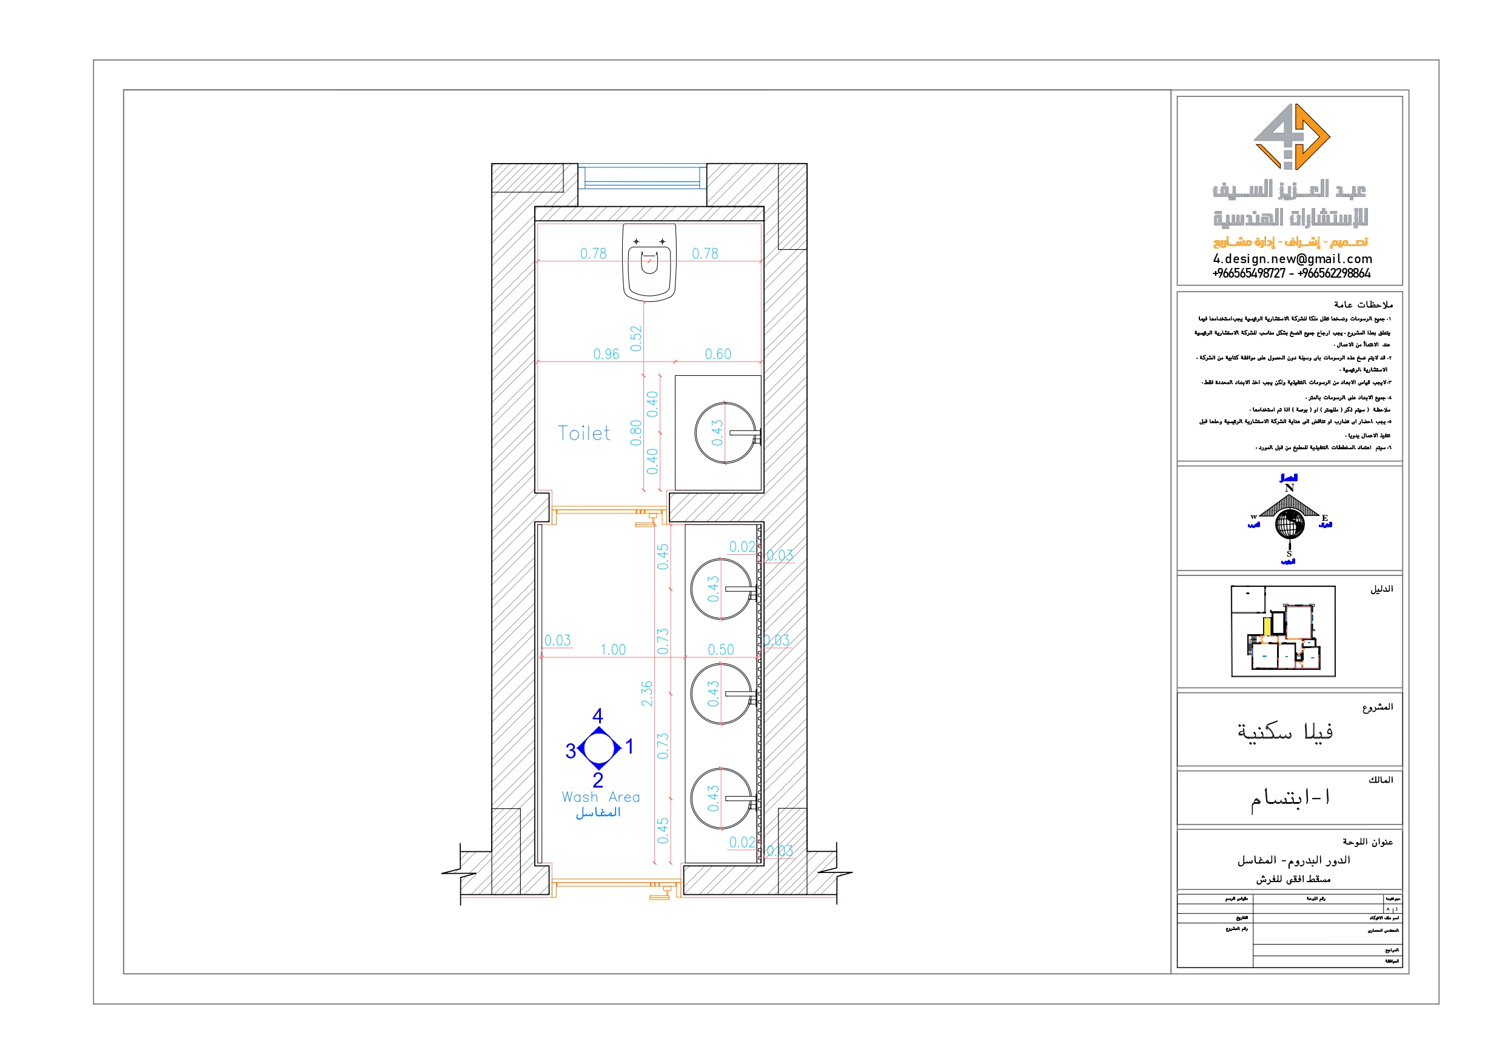This screenshot has width=1505, height=1064.
Task: Select the 0.80 vertical dimension text
Action: click(x=636, y=433)
